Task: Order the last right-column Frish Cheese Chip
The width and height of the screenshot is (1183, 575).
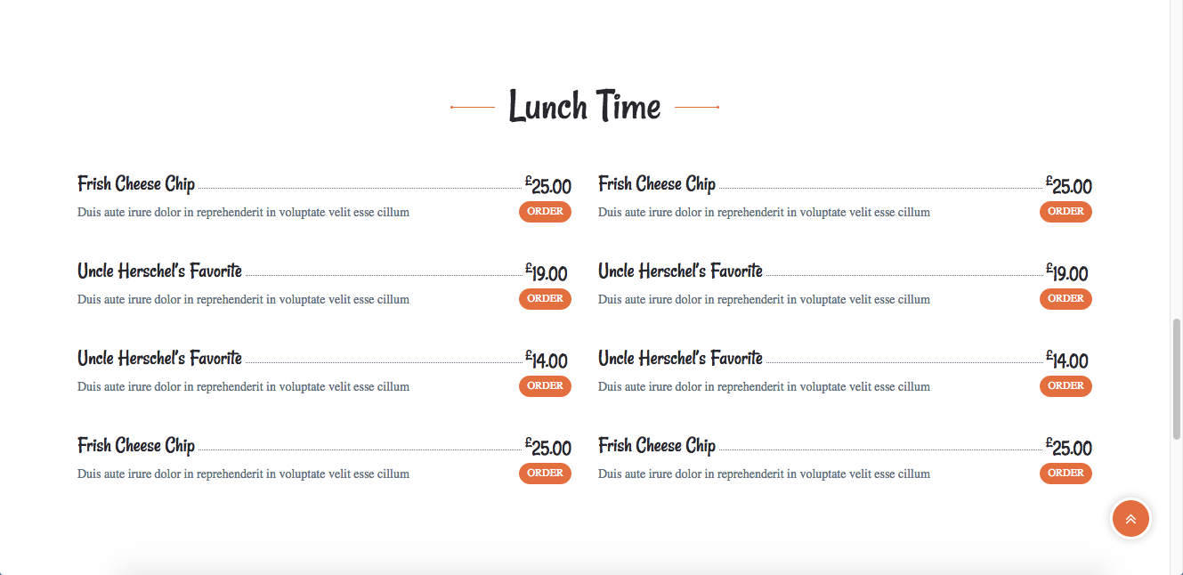Action: (1066, 474)
